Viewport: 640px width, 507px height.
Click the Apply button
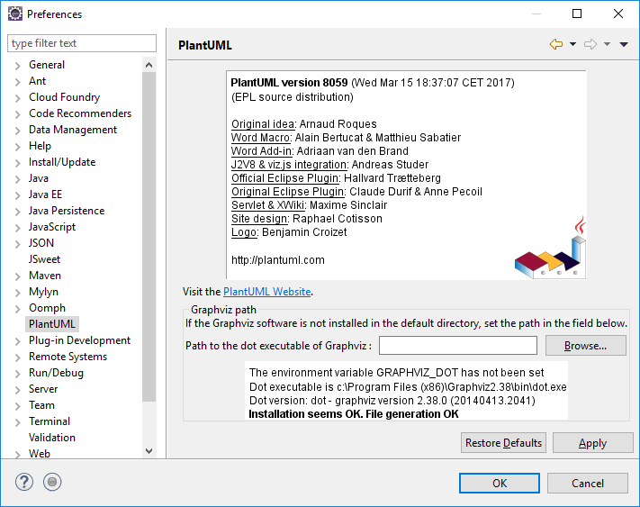point(592,442)
